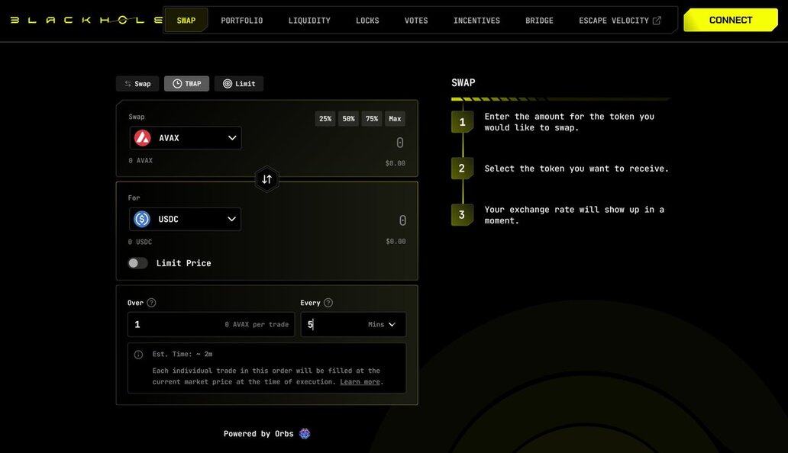Click the USDC token logo icon
The width and height of the screenshot is (788, 453).
[142, 220]
